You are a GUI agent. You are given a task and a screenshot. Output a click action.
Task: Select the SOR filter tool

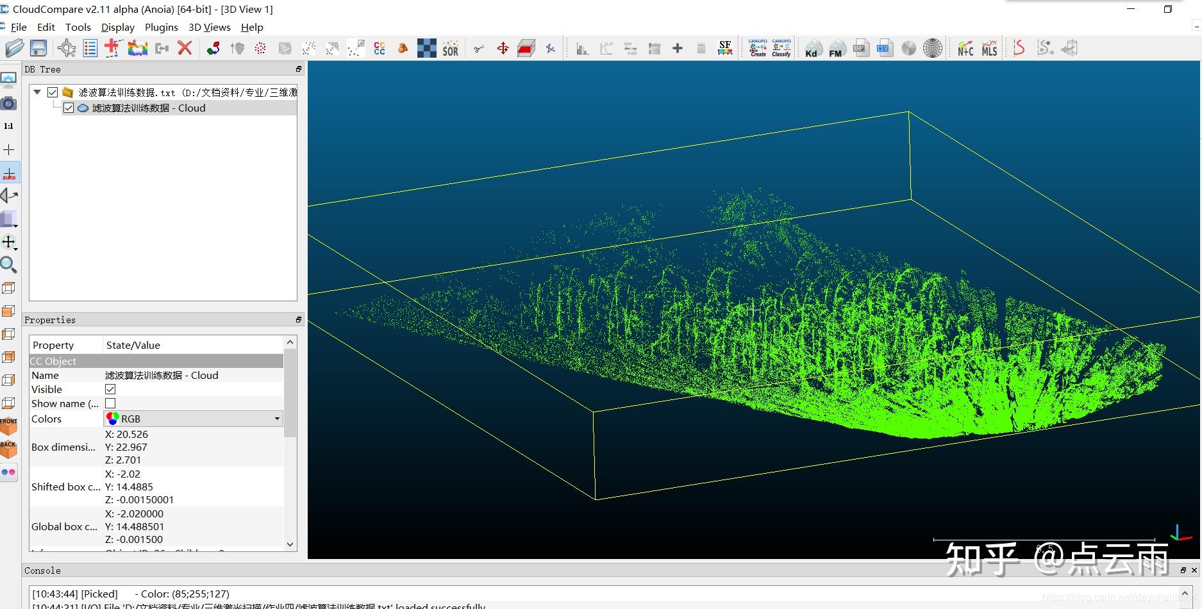450,49
